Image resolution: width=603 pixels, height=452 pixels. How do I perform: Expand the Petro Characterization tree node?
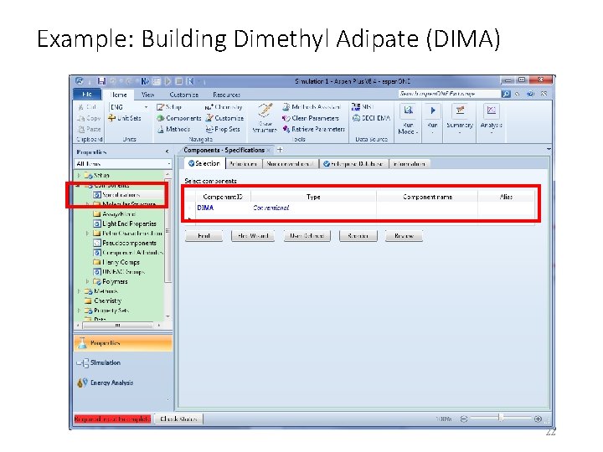pyautogui.click(x=87, y=234)
